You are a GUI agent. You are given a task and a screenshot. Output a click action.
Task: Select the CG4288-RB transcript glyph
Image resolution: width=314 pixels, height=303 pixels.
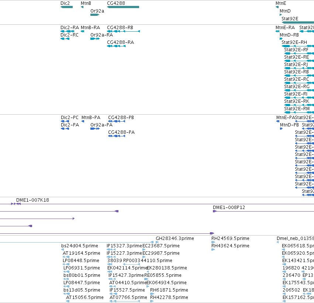point(123,31)
